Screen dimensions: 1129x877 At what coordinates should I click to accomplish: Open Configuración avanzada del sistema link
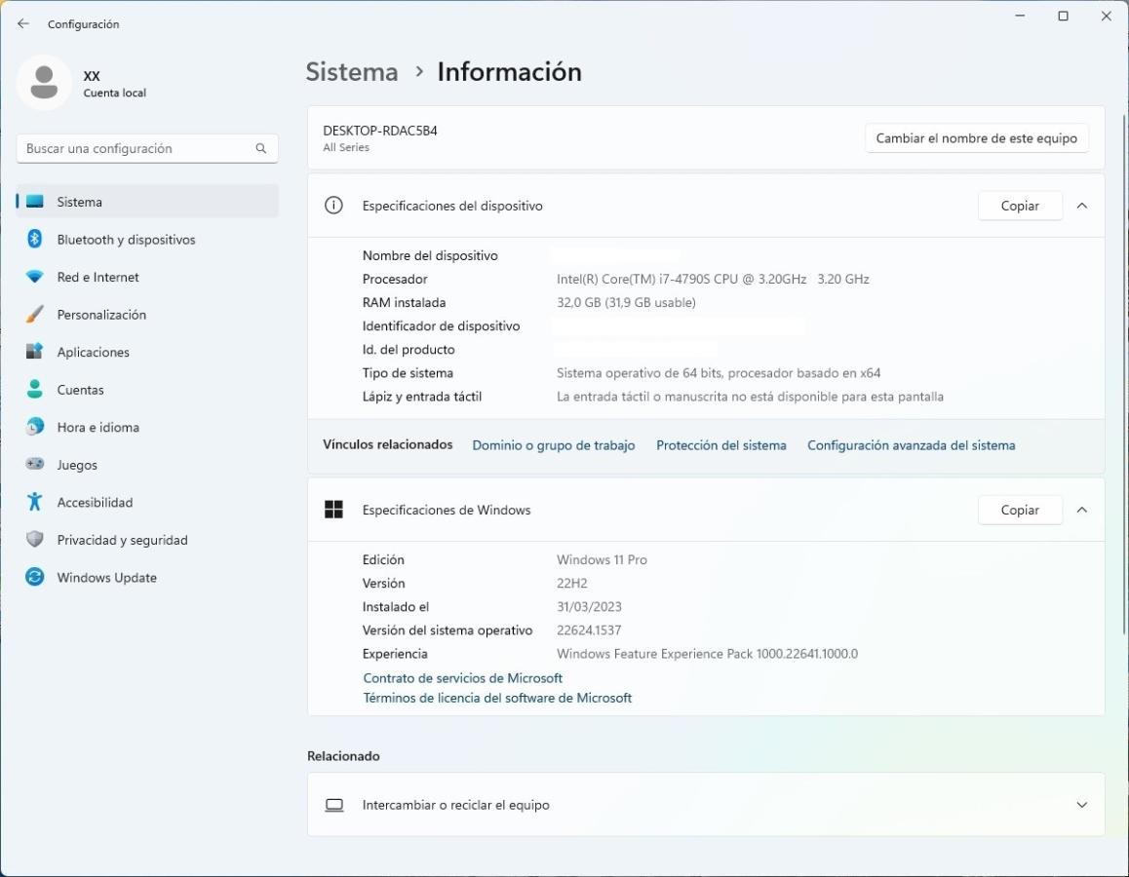point(911,445)
